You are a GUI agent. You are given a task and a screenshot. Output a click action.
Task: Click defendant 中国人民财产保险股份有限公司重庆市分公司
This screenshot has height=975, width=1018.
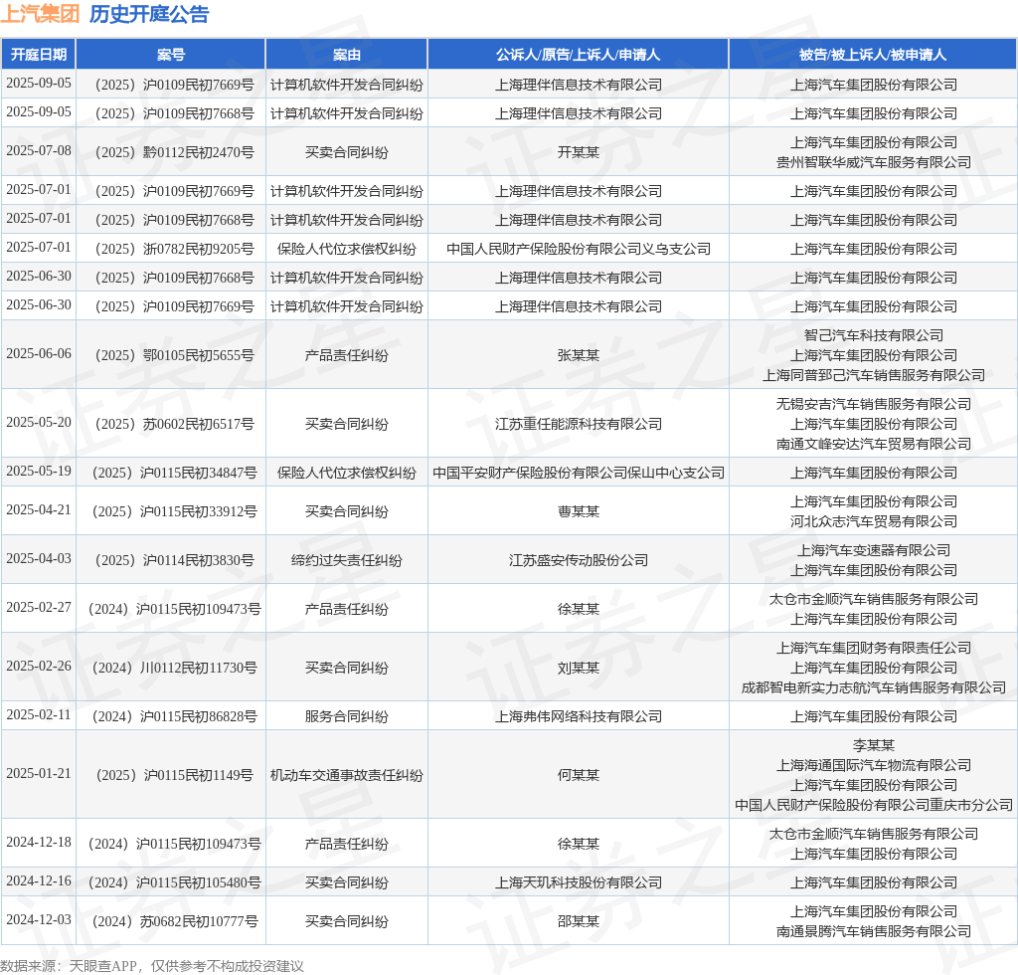(x=873, y=806)
